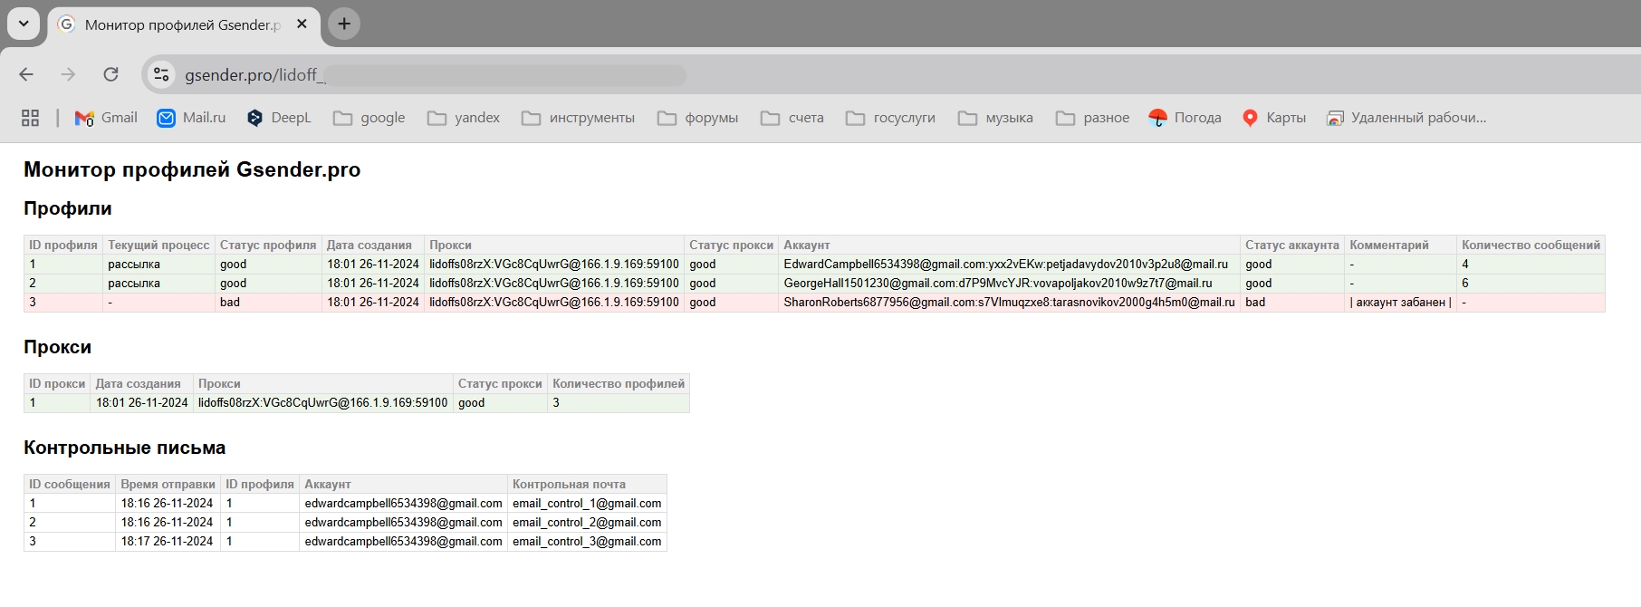Viewport: 1641px width, 607px height.
Task: Open the Mail.ru bookmark
Action: click(191, 118)
